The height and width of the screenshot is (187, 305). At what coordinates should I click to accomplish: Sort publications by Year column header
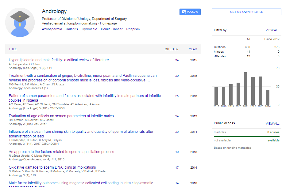pos(193,49)
